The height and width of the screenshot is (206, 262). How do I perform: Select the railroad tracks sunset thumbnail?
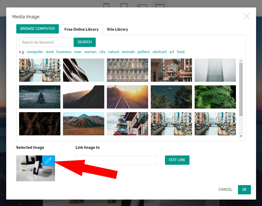(x=128, y=97)
